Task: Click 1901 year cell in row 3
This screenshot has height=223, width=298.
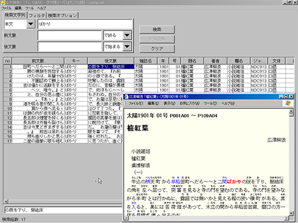Action: click(164, 76)
